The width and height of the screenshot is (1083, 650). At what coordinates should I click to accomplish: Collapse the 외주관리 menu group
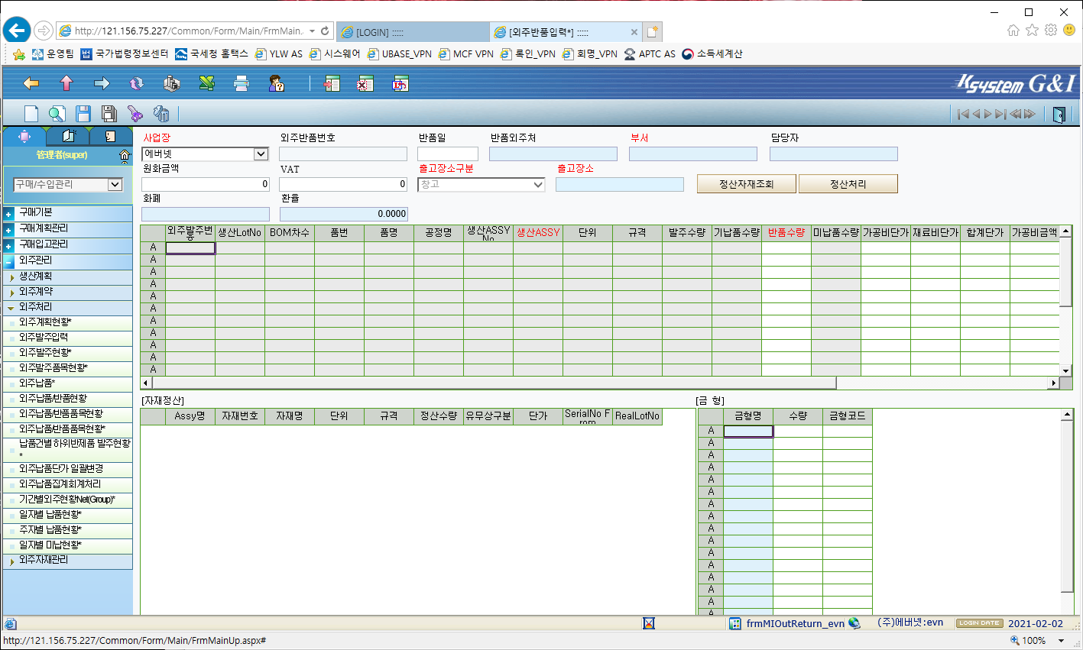(x=8, y=262)
